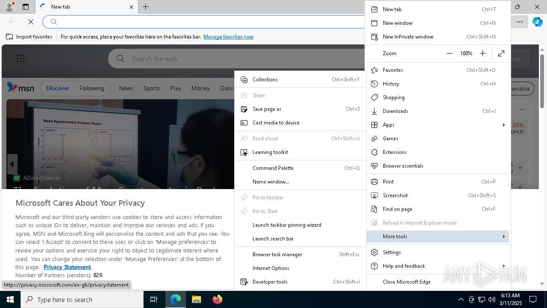Increase zoom with plus button
This screenshot has height=308, width=547.
[x=482, y=53]
